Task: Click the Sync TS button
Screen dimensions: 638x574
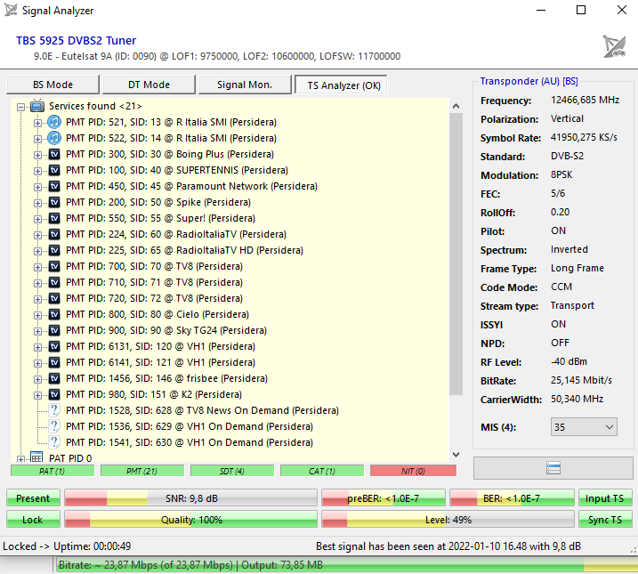Action: [x=605, y=520]
